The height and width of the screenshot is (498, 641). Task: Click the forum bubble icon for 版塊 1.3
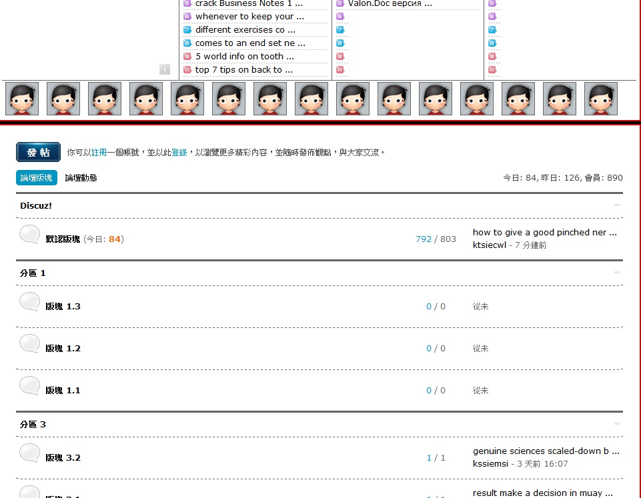click(x=29, y=302)
